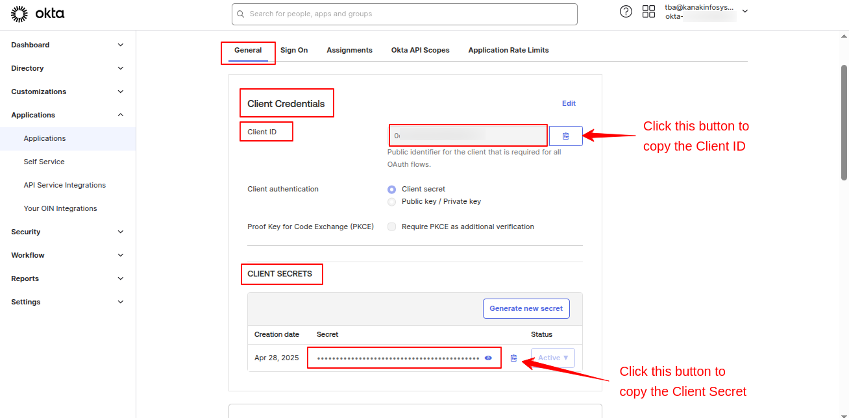Viewport: 849px width, 418px height.
Task: Expand the Reports menu
Action: click(x=68, y=278)
